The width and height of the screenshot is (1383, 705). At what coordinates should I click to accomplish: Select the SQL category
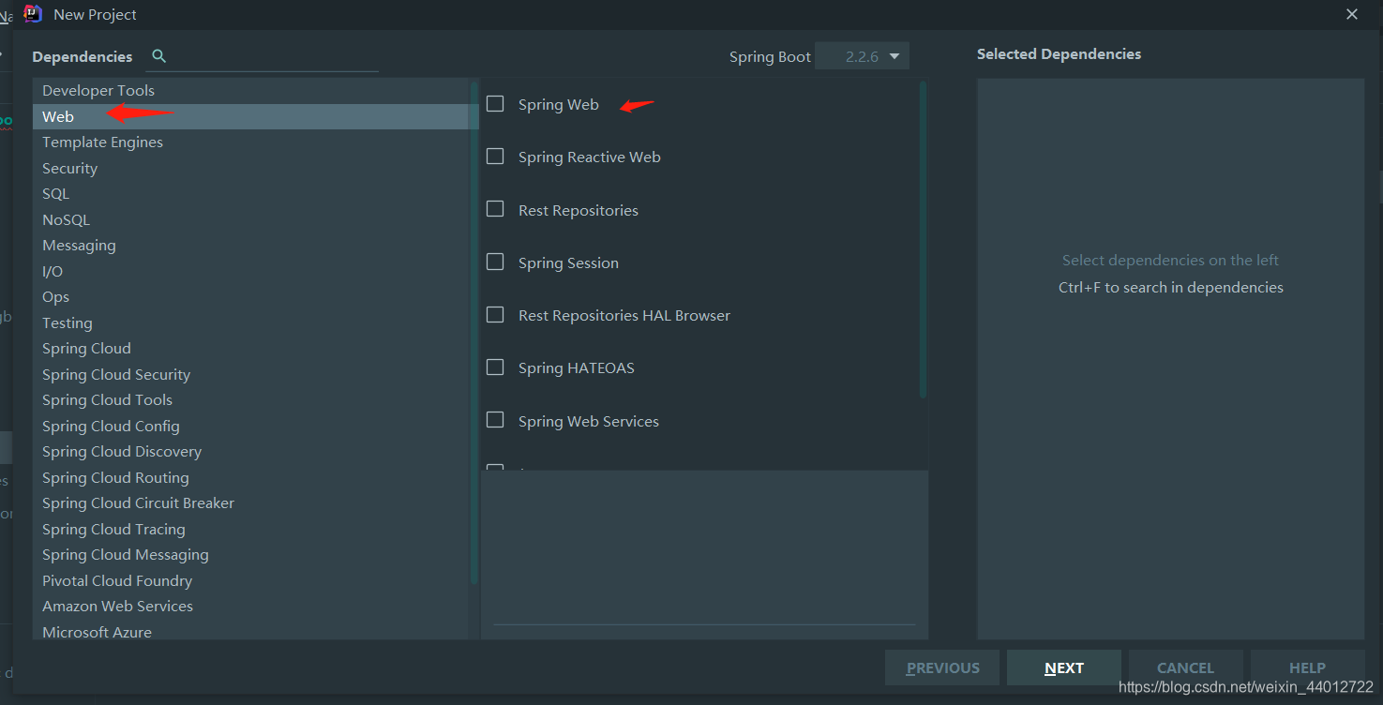251,194
